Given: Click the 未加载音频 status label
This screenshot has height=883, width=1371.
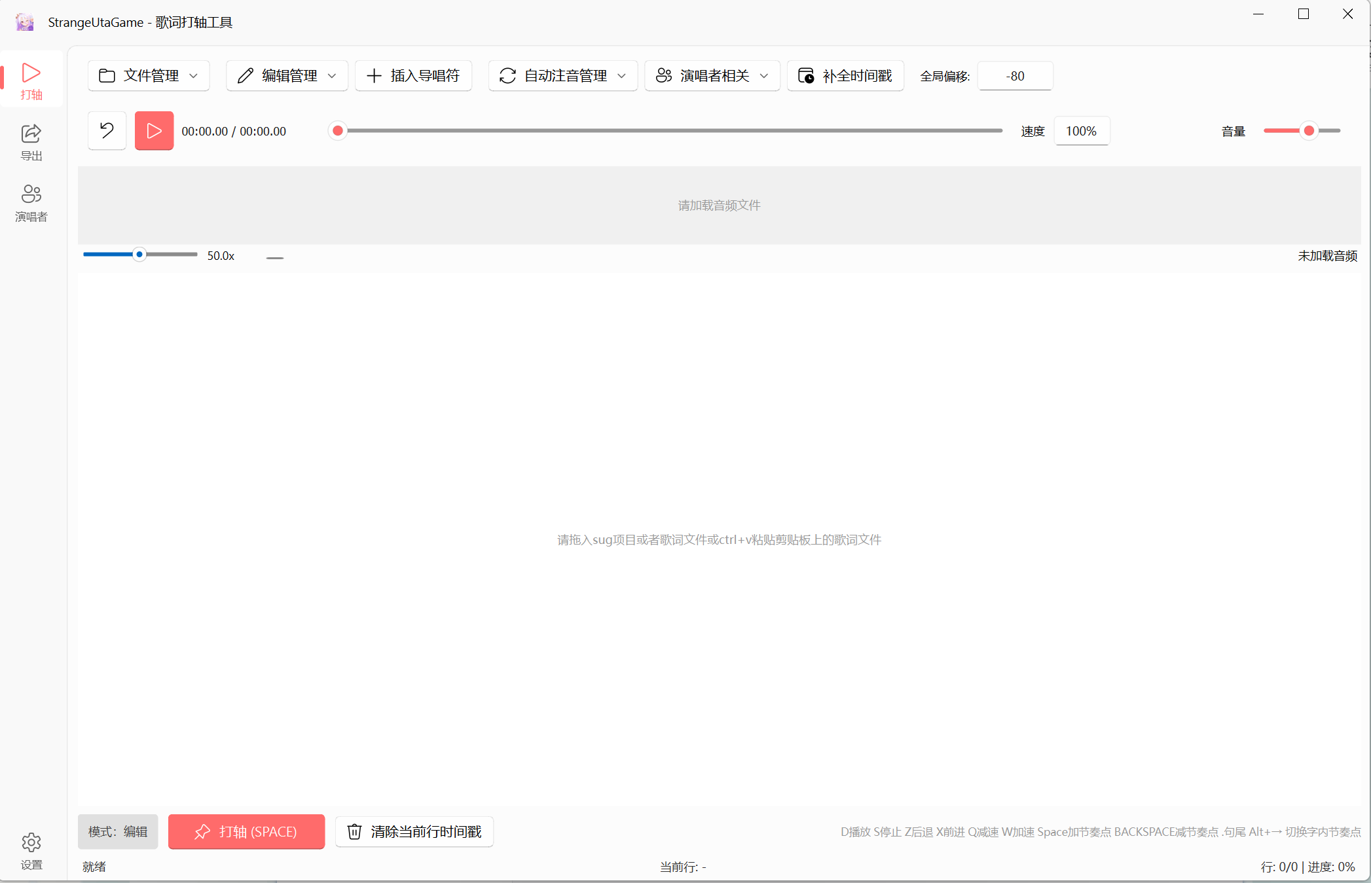Looking at the screenshot, I should [x=1327, y=256].
